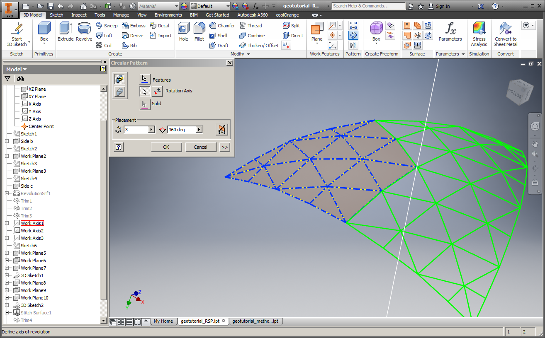This screenshot has width=545, height=338.
Task: Open the Environments ribbon tab
Action: (168, 15)
